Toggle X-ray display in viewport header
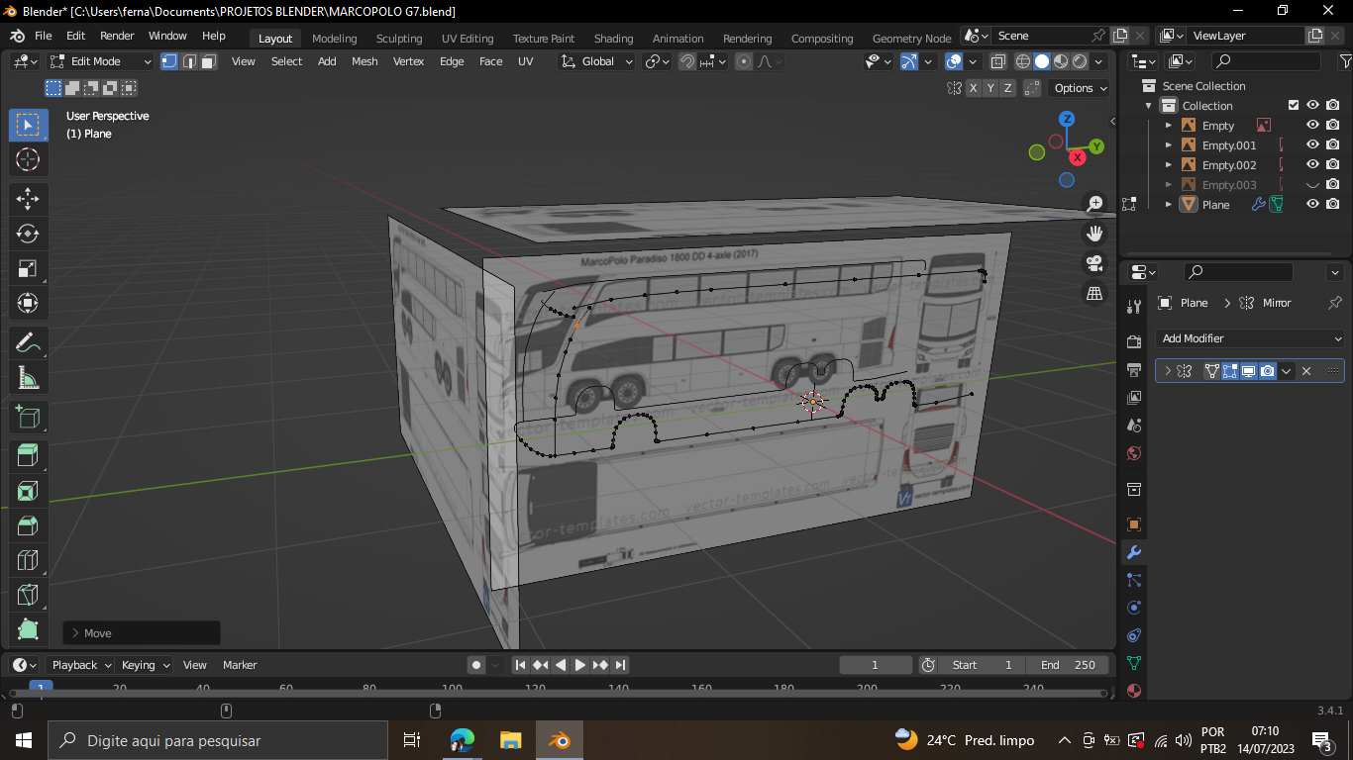1353x760 pixels. [997, 61]
